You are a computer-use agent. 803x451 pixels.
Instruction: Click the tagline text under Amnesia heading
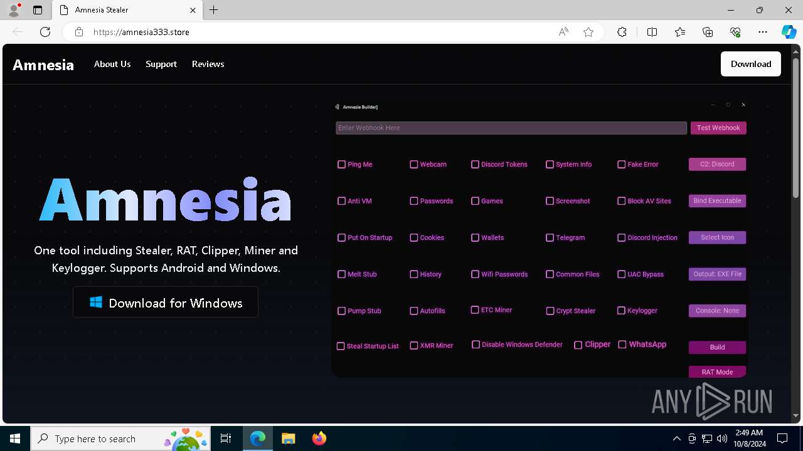pyautogui.click(x=166, y=259)
